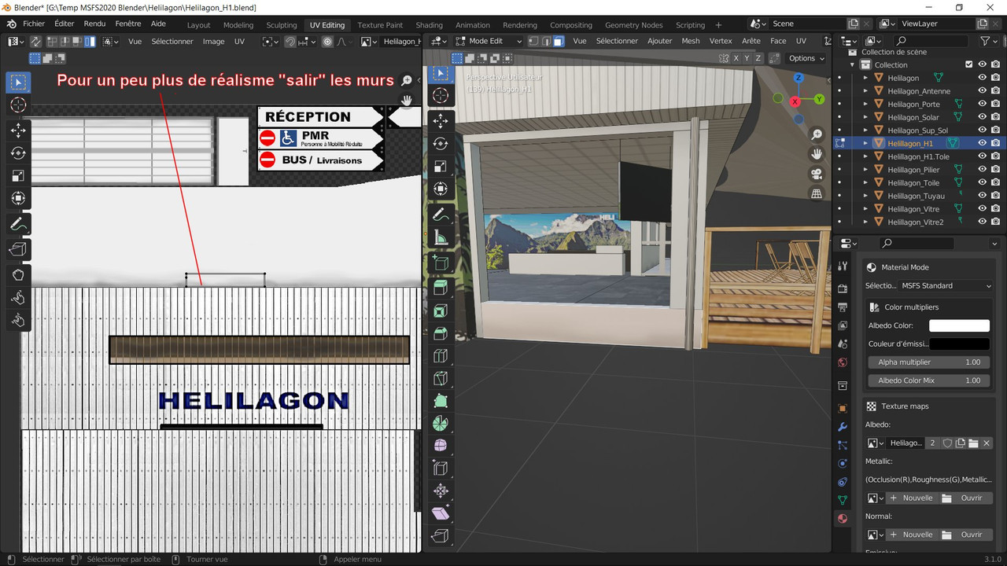Select the Add Cube tool in 3D viewport
This screenshot has width=1007, height=566.
(x=441, y=263)
